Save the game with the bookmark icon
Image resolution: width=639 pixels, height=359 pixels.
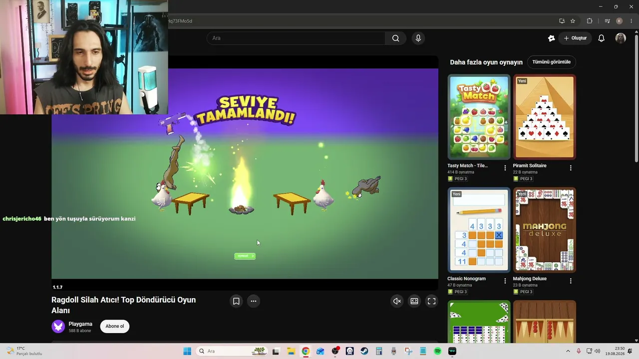[x=236, y=301]
